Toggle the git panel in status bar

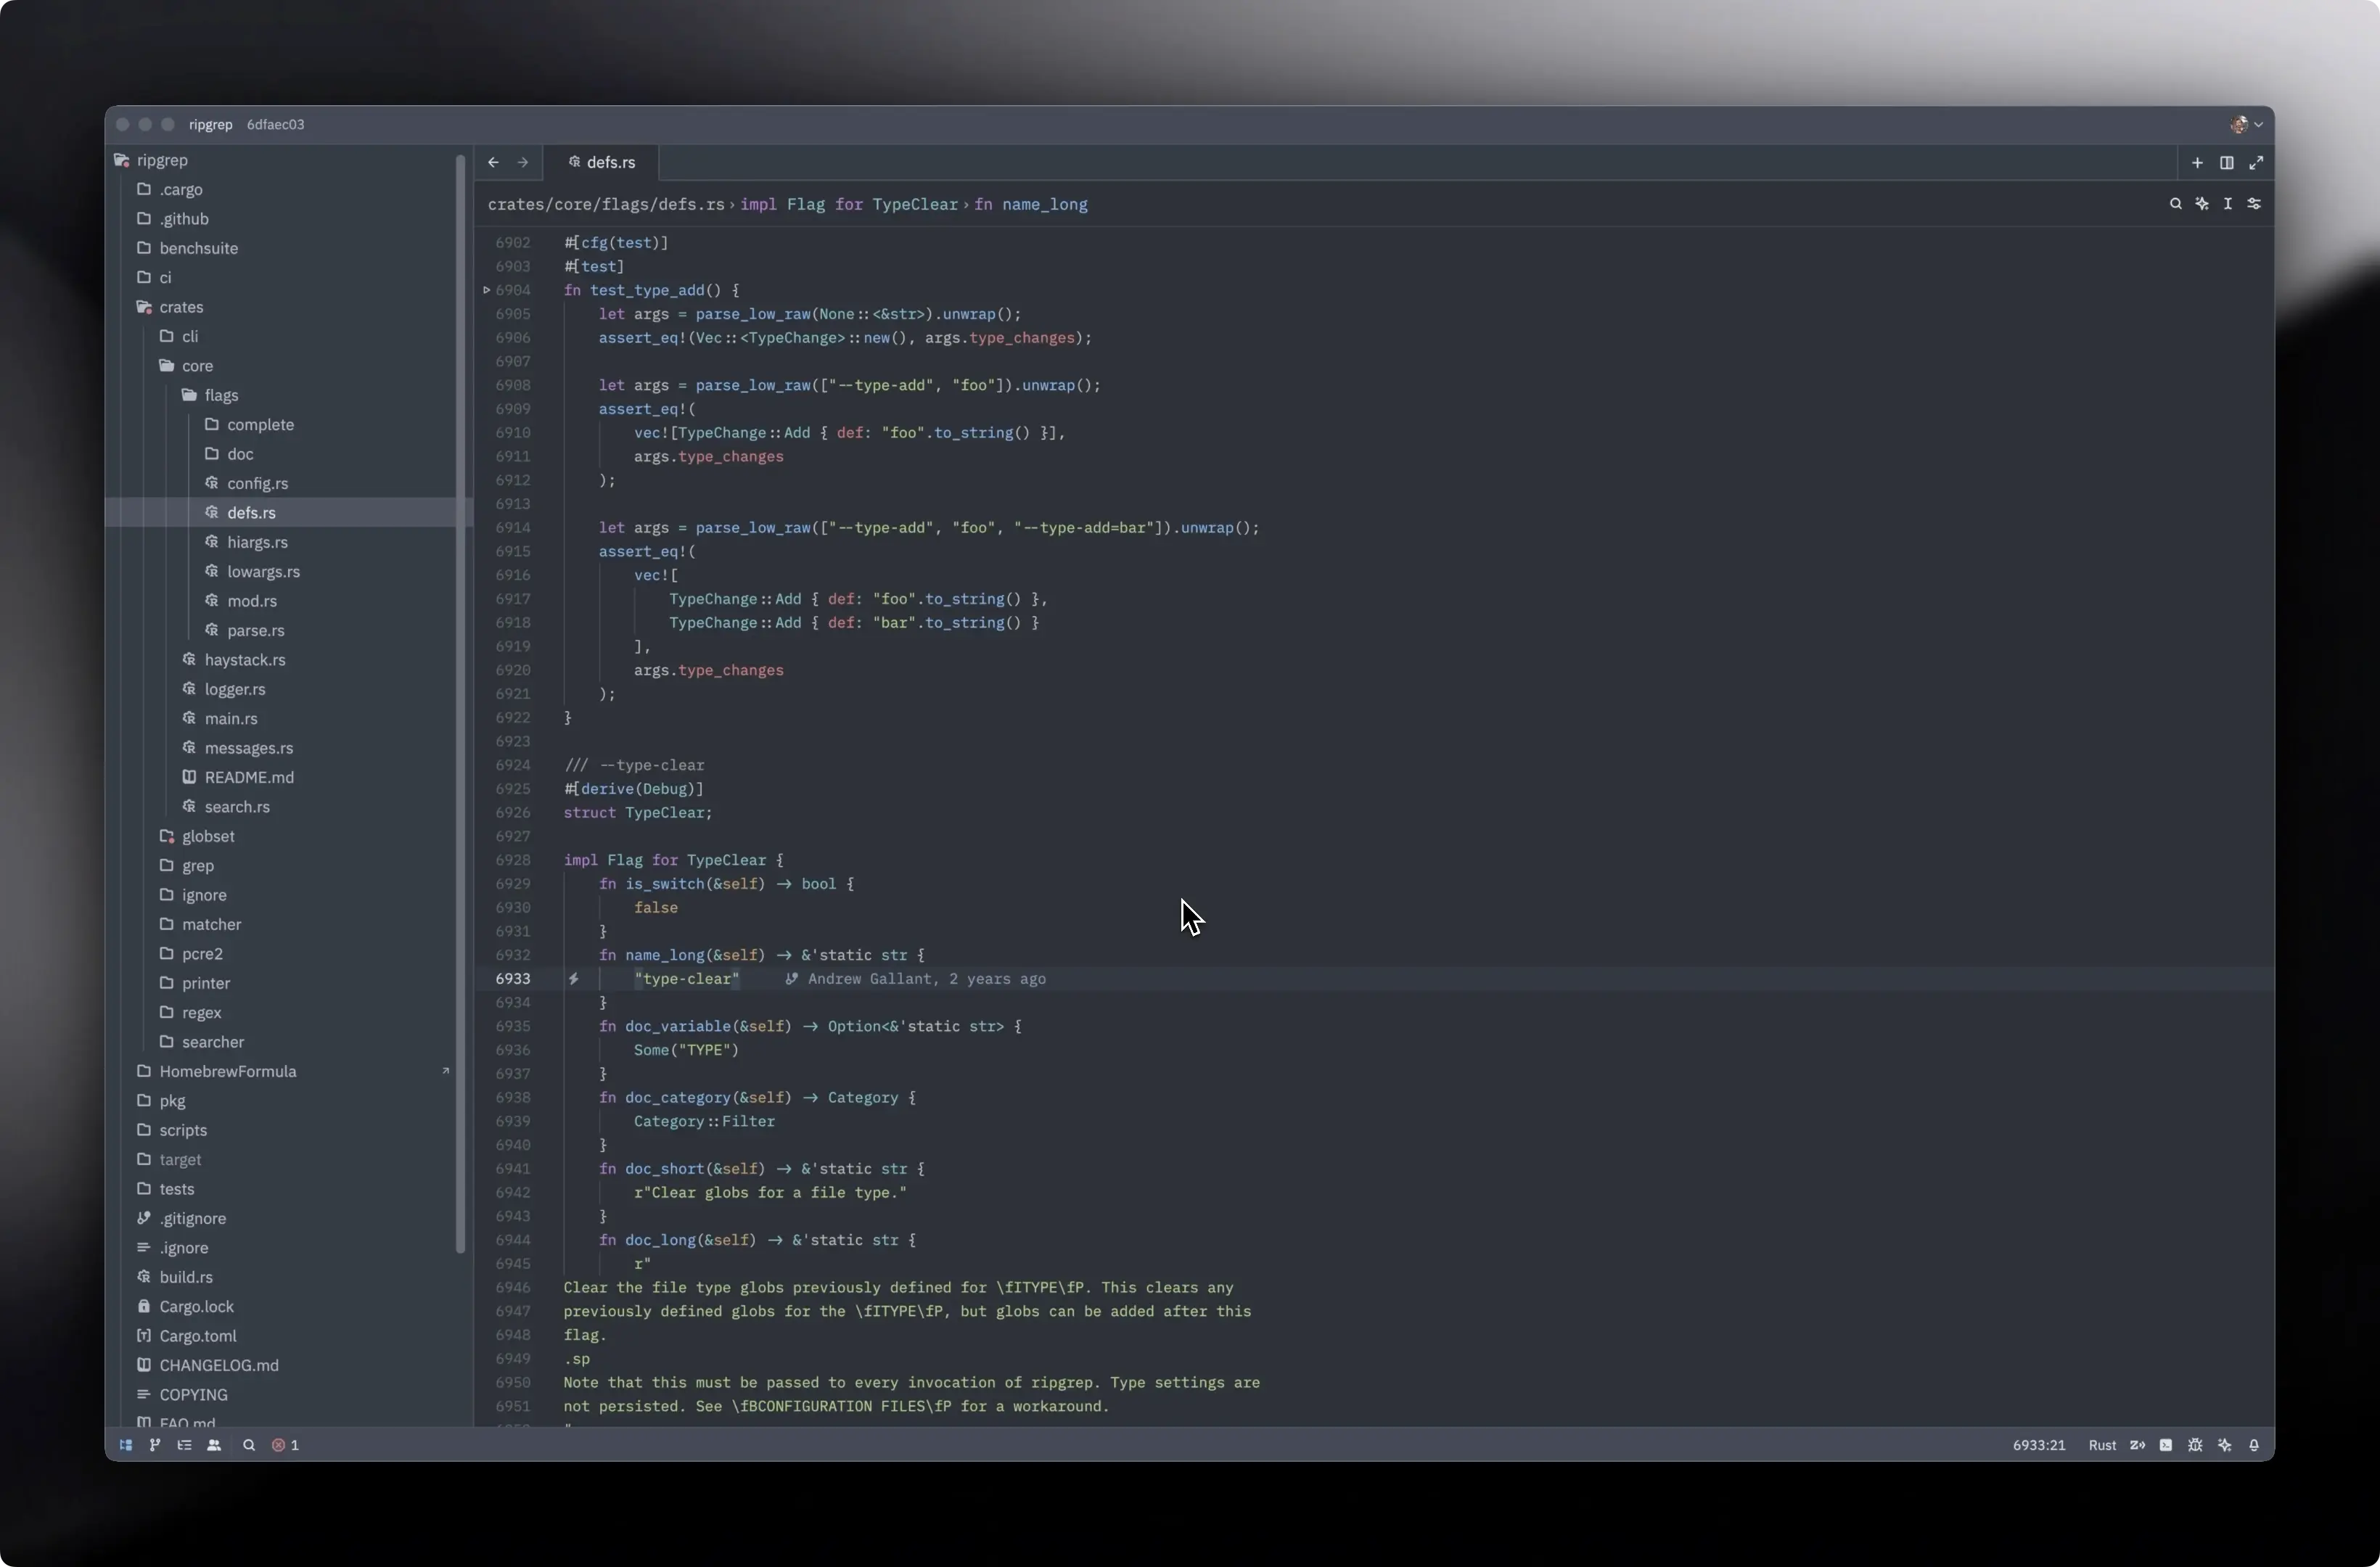(x=155, y=1445)
